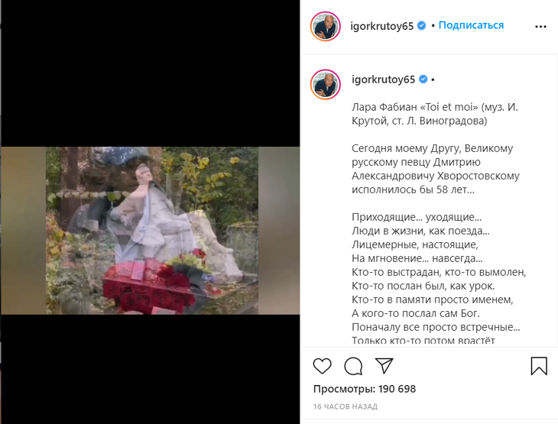
Task: Click the header profile avatar
Action: coord(326,26)
